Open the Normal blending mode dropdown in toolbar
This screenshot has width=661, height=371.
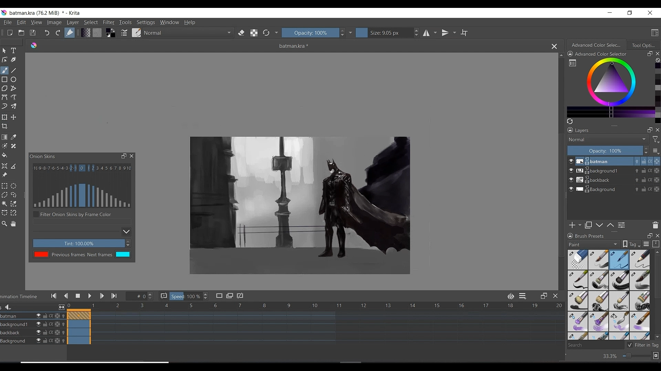(x=188, y=33)
